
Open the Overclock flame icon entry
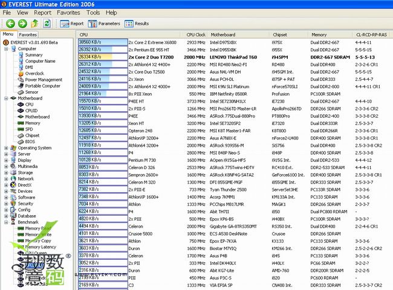[21, 73]
